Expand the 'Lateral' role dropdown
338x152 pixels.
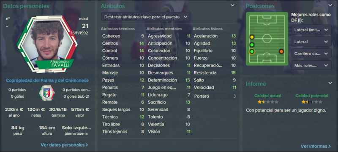tap(311, 41)
